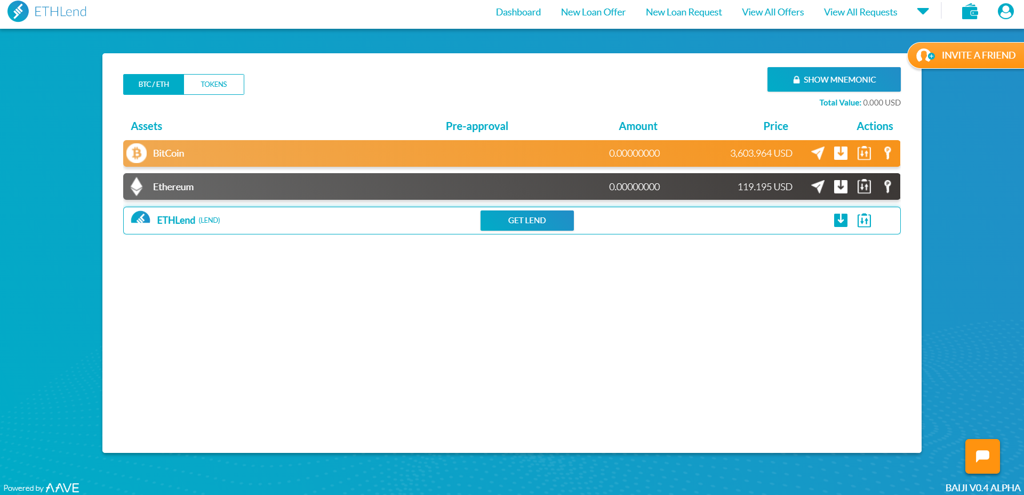The height and width of the screenshot is (495, 1024).
Task: Click SHOW MNEMONIC
Action: pyautogui.click(x=834, y=79)
